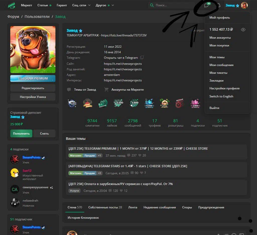The image size is (257, 235).
Task: Click the 2.500 sympathies trophy badge
Action: 72,103
